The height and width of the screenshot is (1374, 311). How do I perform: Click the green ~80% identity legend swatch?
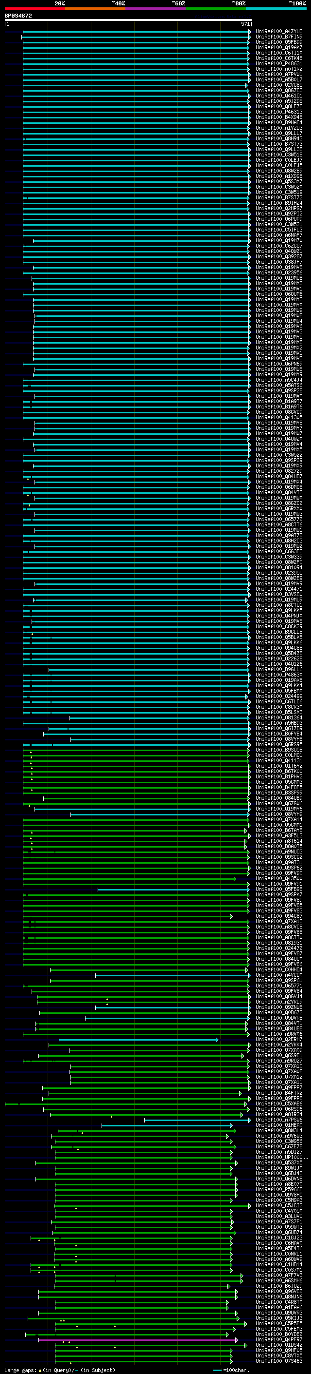click(215, 9)
